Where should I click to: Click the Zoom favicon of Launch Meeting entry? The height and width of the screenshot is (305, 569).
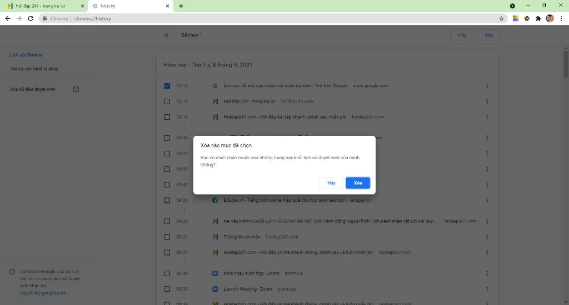(x=215, y=289)
